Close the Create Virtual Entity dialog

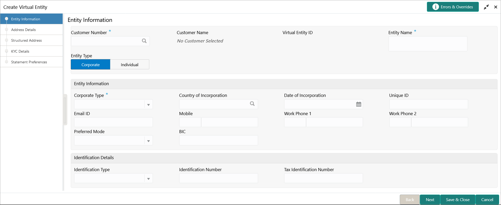(496, 7)
